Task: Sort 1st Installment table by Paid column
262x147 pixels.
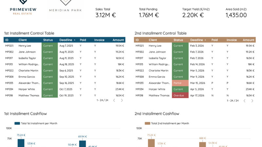Action: (83, 40)
